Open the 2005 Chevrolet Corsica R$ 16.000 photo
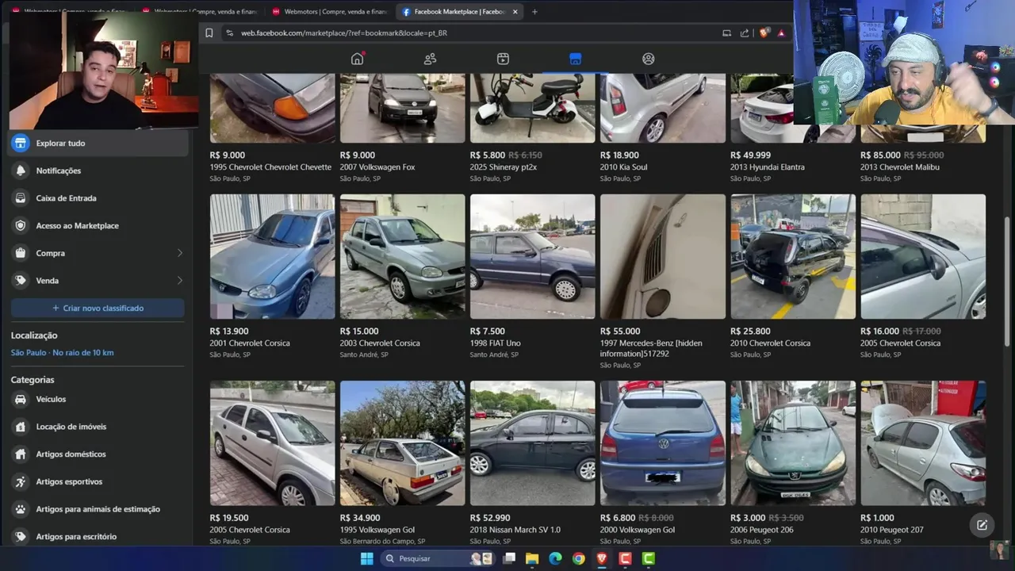This screenshot has height=571, width=1015. pos(923,257)
